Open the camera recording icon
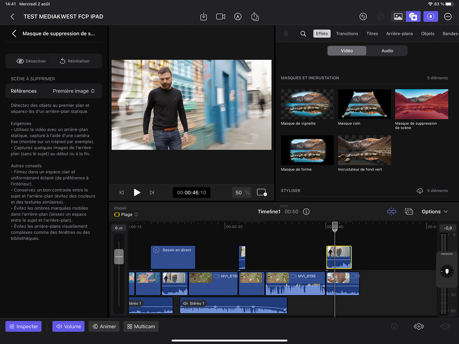 coord(220,17)
